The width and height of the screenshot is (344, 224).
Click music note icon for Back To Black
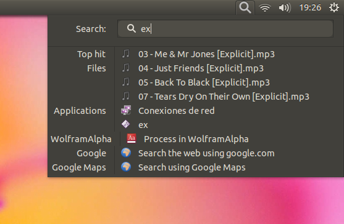pos(126,82)
